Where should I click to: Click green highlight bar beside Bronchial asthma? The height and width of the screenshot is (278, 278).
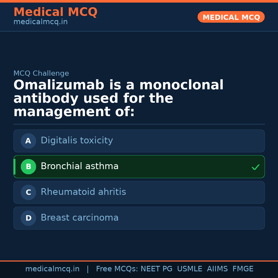pyautogui.click(x=14, y=167)
